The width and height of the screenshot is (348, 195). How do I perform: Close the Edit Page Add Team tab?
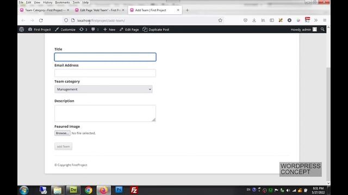[123, 10]
